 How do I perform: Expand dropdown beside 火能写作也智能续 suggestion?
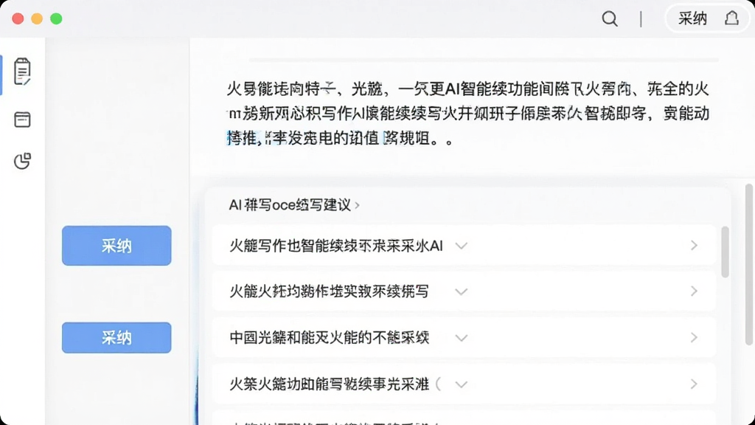point(462,246)
